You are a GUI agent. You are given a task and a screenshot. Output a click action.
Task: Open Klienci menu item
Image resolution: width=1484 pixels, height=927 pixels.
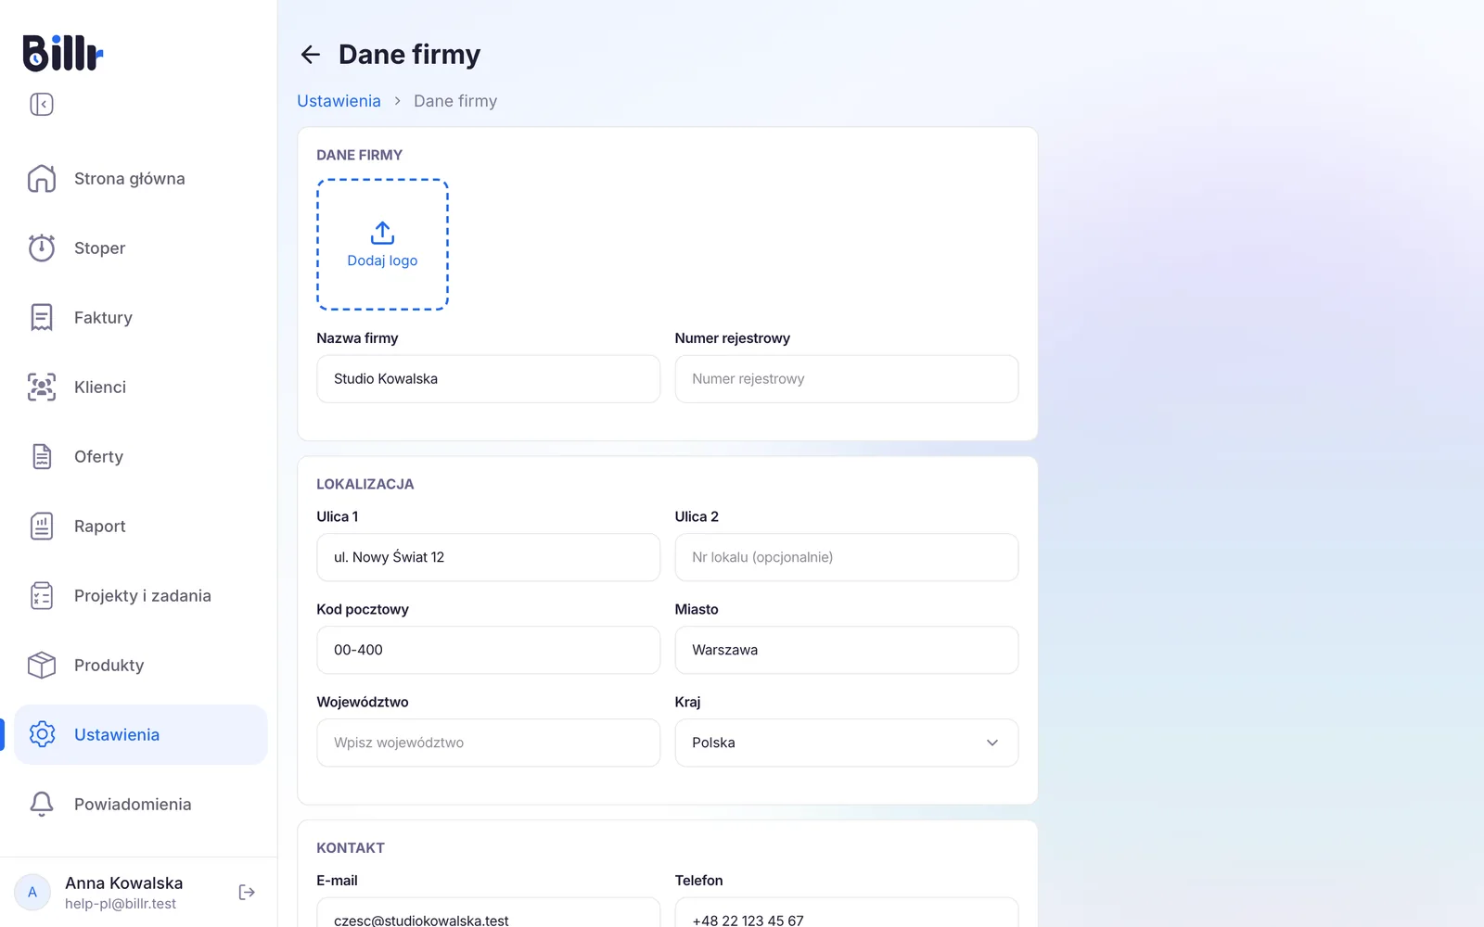140,387
